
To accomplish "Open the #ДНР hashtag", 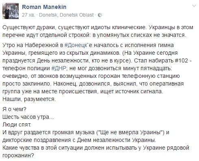I will coord(59,68).
